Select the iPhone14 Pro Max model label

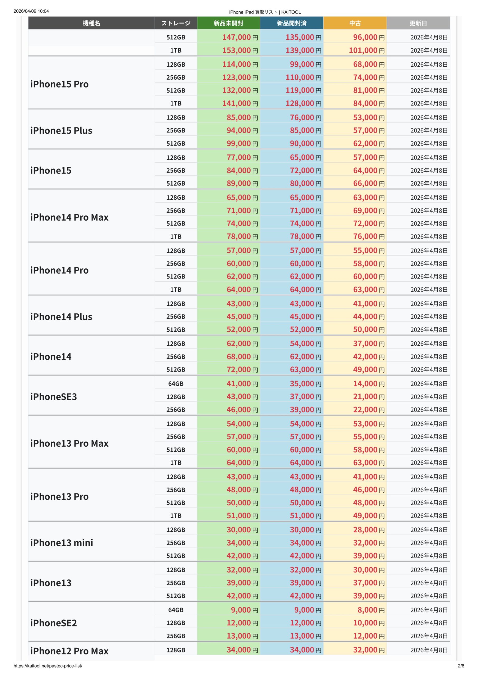click(69, 217)
